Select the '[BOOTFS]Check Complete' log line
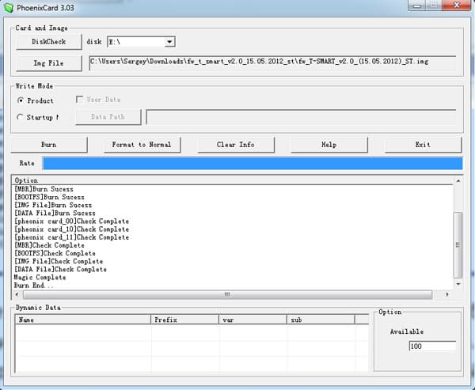475x390 pixels. click(x=55, y=253)
